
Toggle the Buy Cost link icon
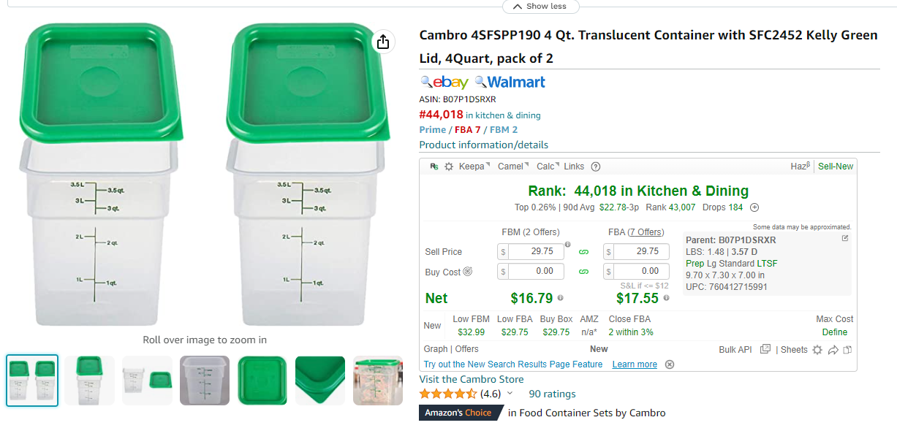pos(583,272)
